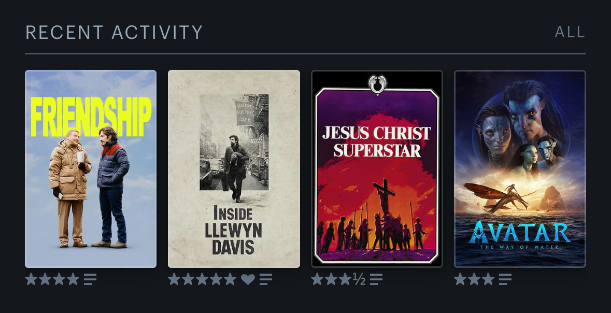This screenshot has height=313, width=611.
Task: Click the first star under Friendship
Action: [31, 279]
